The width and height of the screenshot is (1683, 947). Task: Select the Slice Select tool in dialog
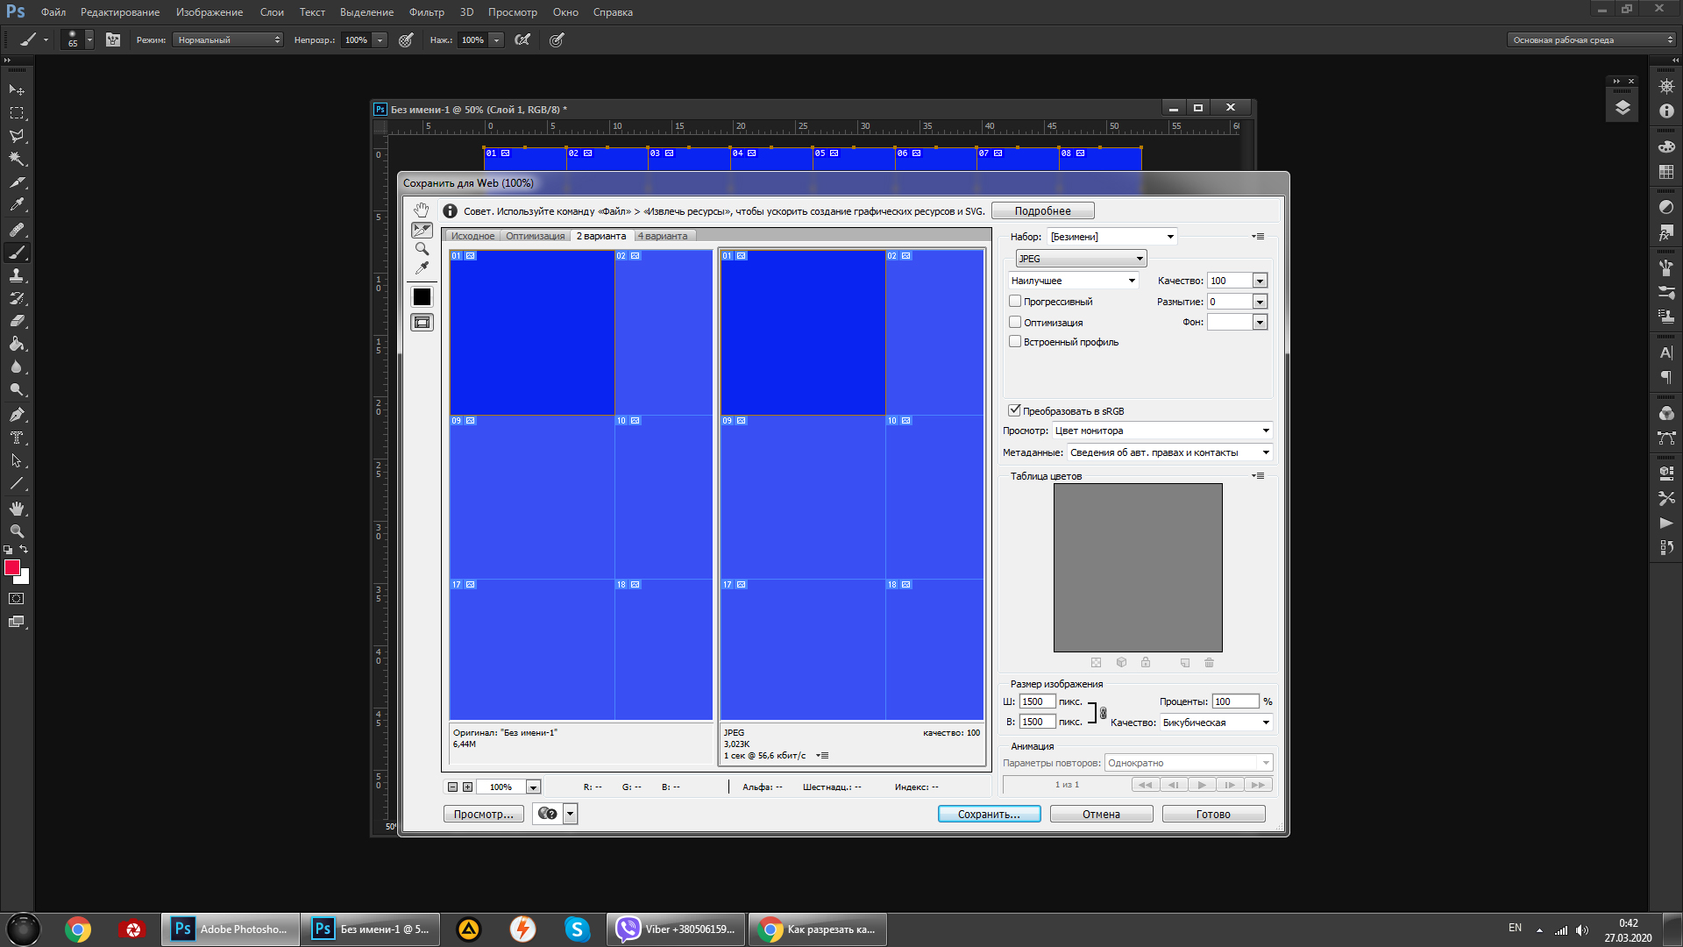[x=422, y=230]
